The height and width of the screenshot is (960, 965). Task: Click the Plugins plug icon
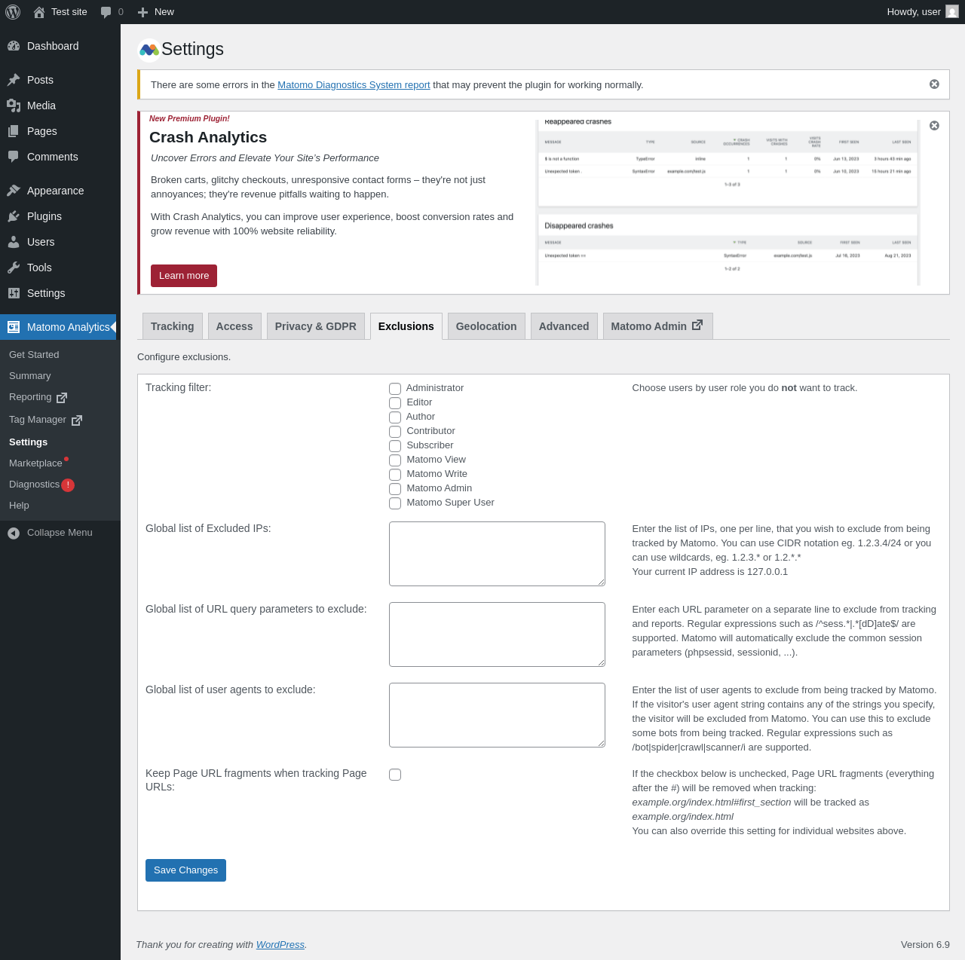[x=14, y=216]
